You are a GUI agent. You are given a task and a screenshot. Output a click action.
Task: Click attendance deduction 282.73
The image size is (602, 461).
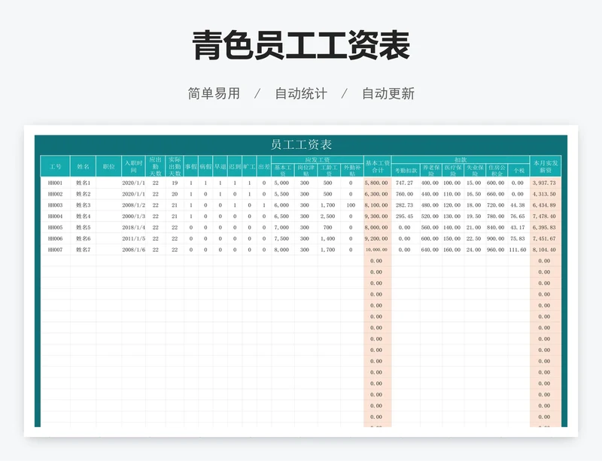(405, 205)
